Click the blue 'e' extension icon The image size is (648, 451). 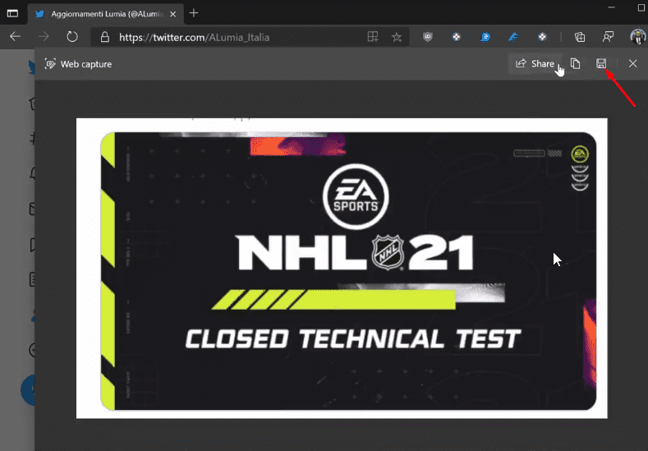click(x=485, y=37)
